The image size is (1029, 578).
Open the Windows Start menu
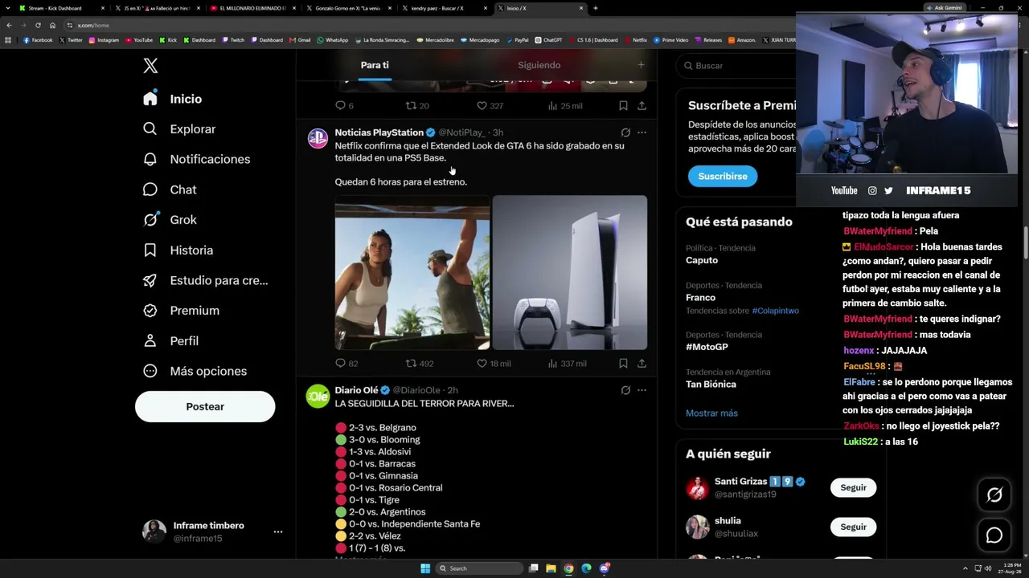click(x=425, y=568)
